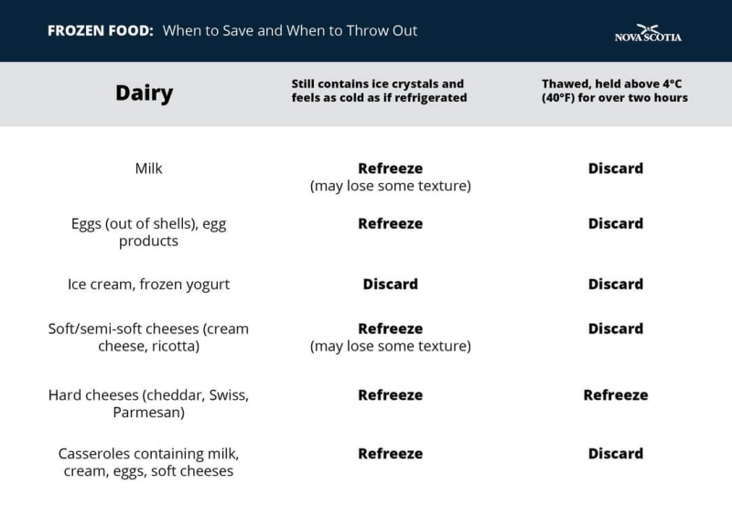Click the Thawed above 4°C column header
The width and height of the screenshot is (732, 517).
615,91
